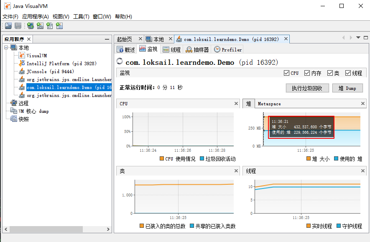The height and width of the screenshot is (242, 370).
Task: Close the 本地 document tab
Action: tap(171, 39)
